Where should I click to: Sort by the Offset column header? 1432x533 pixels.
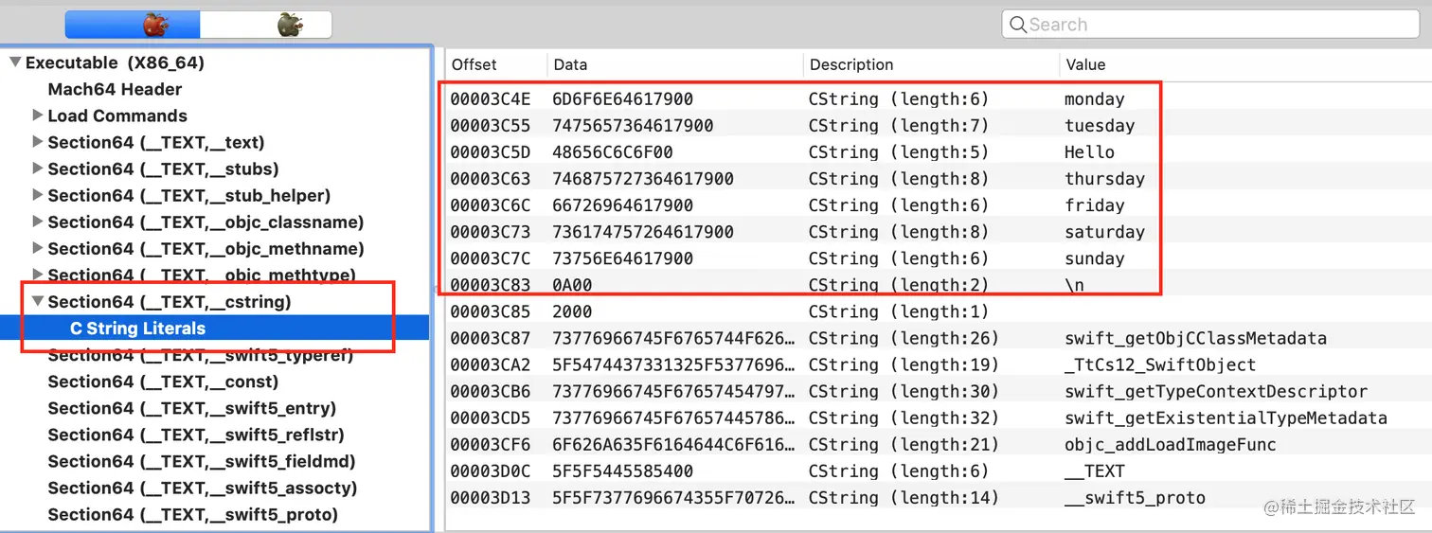[474, 64]
